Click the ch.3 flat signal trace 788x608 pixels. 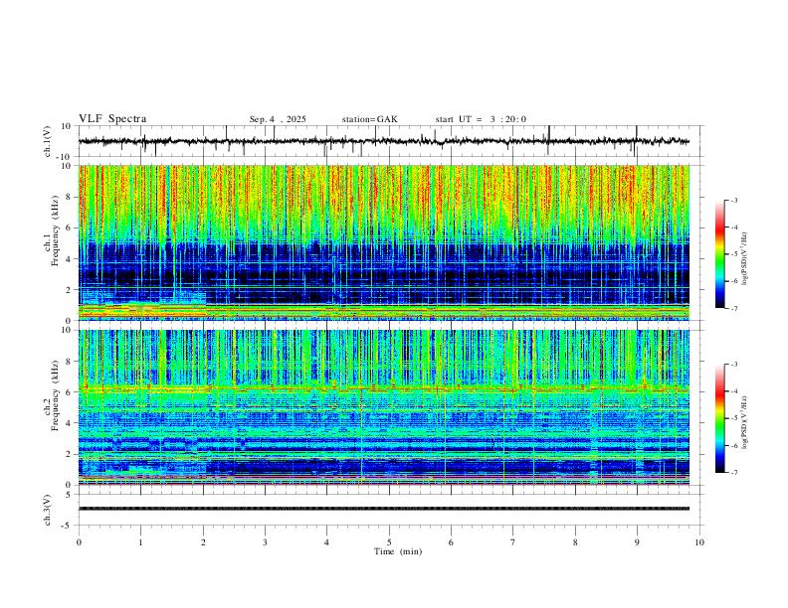[x=384, y=509]
